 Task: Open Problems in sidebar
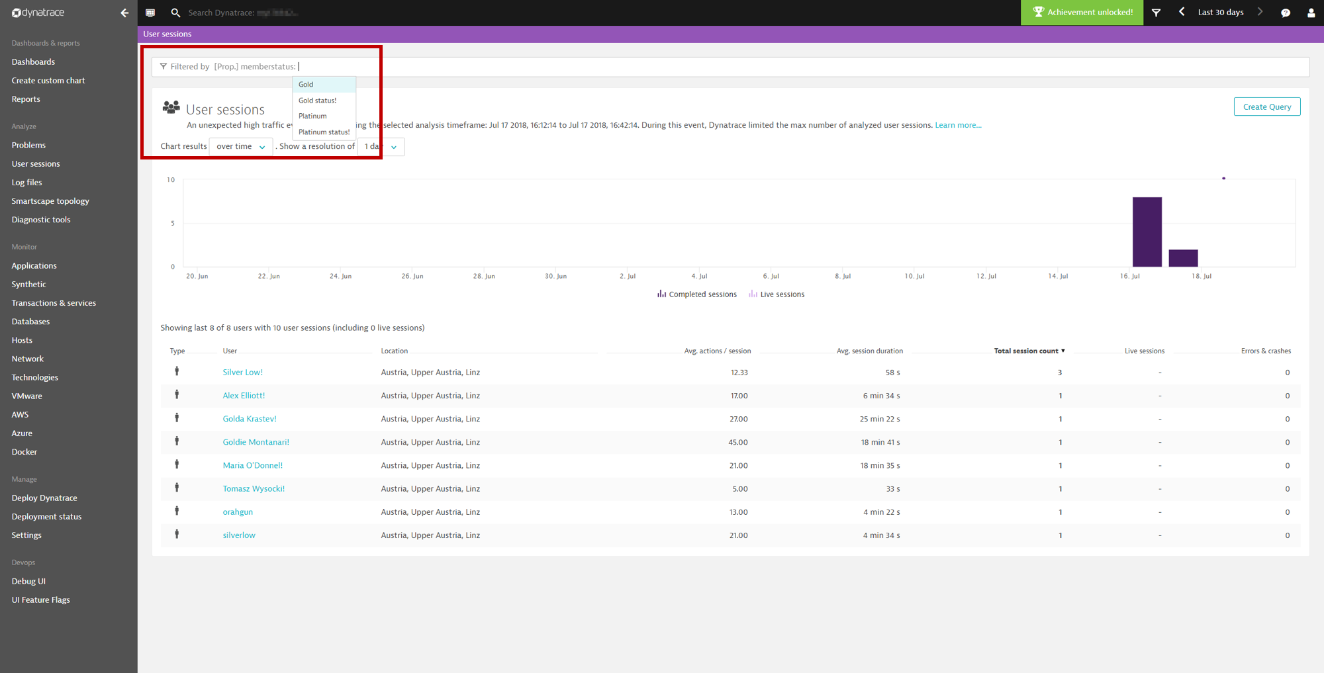28,145
